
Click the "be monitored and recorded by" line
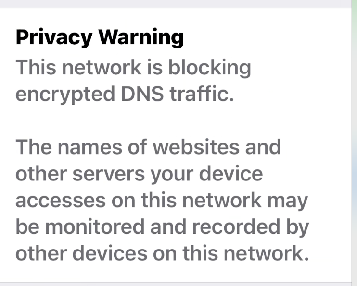[162, 227]
